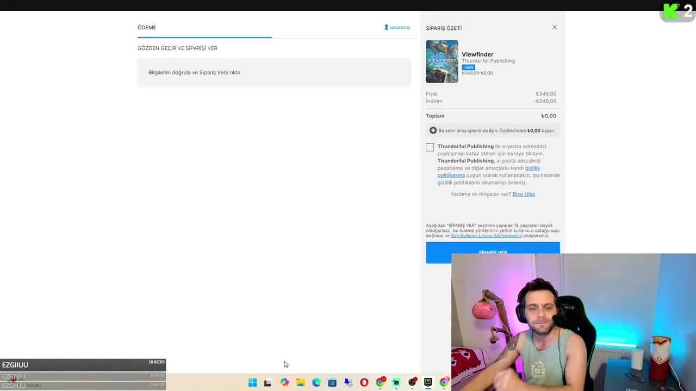The width and height of the screenshot is (696, 391).
Task: Open Son Kullanıcı Lisans Sözleşmesi'ni link
Action: 486,236
